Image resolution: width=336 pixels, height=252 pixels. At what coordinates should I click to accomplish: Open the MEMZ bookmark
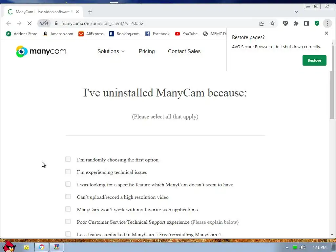click(215, 34)
